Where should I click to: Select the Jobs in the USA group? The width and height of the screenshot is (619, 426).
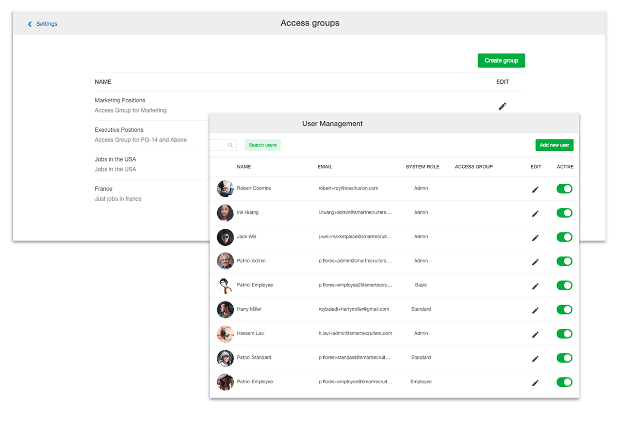[116, 159]
